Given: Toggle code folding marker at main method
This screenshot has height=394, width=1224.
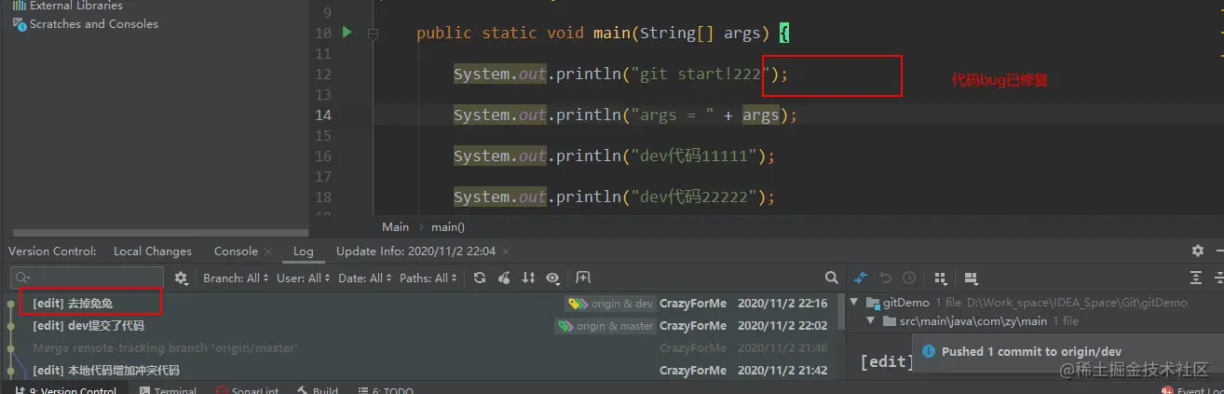Looking at the screenshot, I should point(373,34).
